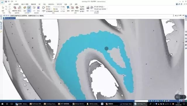Click the command finder search field
This screenshot has width=187, height=106.
(x=141, y=101)
